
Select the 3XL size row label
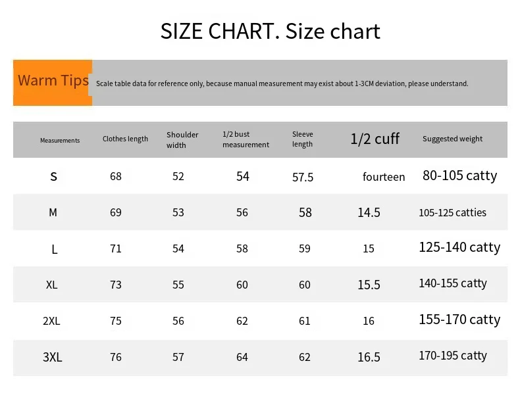coord(52,357)
